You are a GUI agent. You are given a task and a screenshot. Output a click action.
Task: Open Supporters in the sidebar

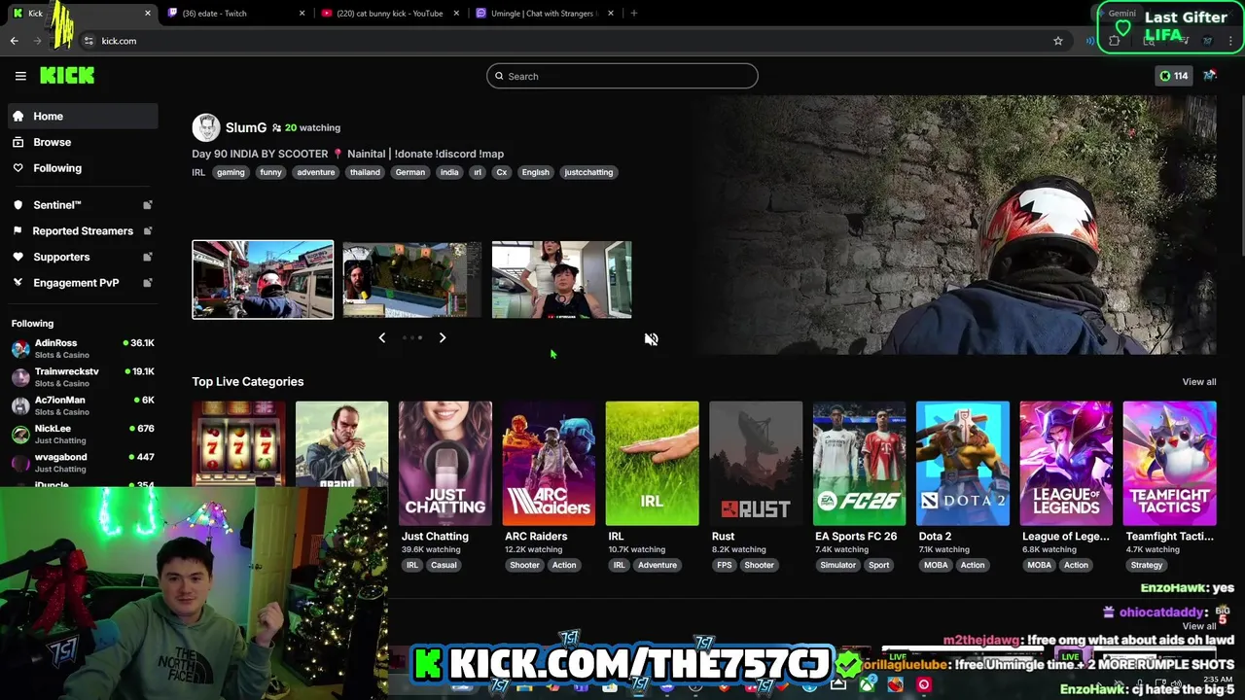tap(82, 257)
